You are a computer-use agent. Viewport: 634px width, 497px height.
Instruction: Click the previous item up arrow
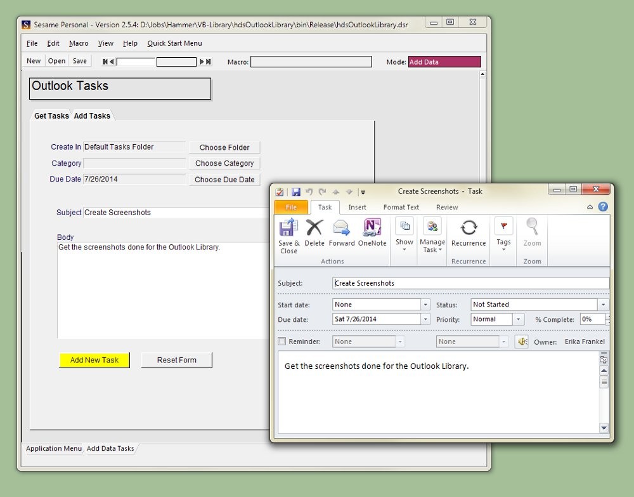pos(335,192)
